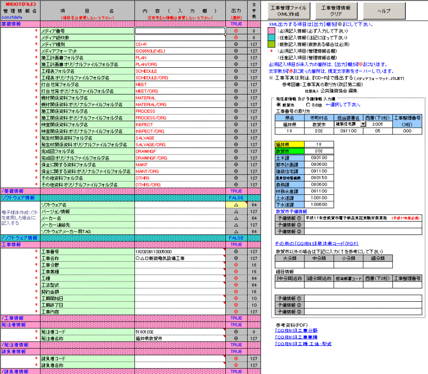Click the red ◎ output mark for メディア番号
The image size is (428, 374).
pyautogui.click(x=236, y=31)
